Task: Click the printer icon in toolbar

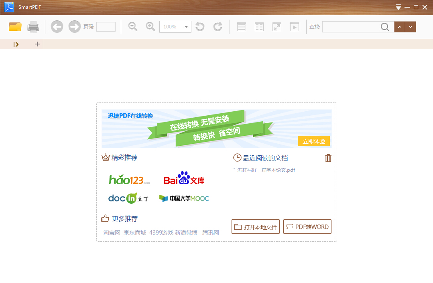Action: point(33,27)
